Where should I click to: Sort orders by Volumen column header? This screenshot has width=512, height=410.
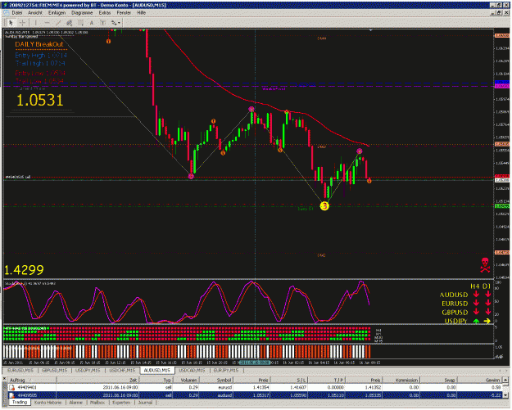coord(186,380)
